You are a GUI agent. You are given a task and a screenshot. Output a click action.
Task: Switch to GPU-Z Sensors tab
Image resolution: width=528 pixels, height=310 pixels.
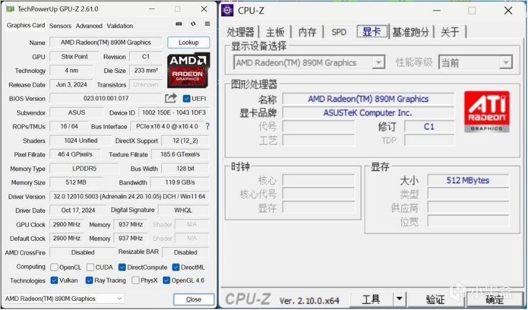[x=61, y=26]
